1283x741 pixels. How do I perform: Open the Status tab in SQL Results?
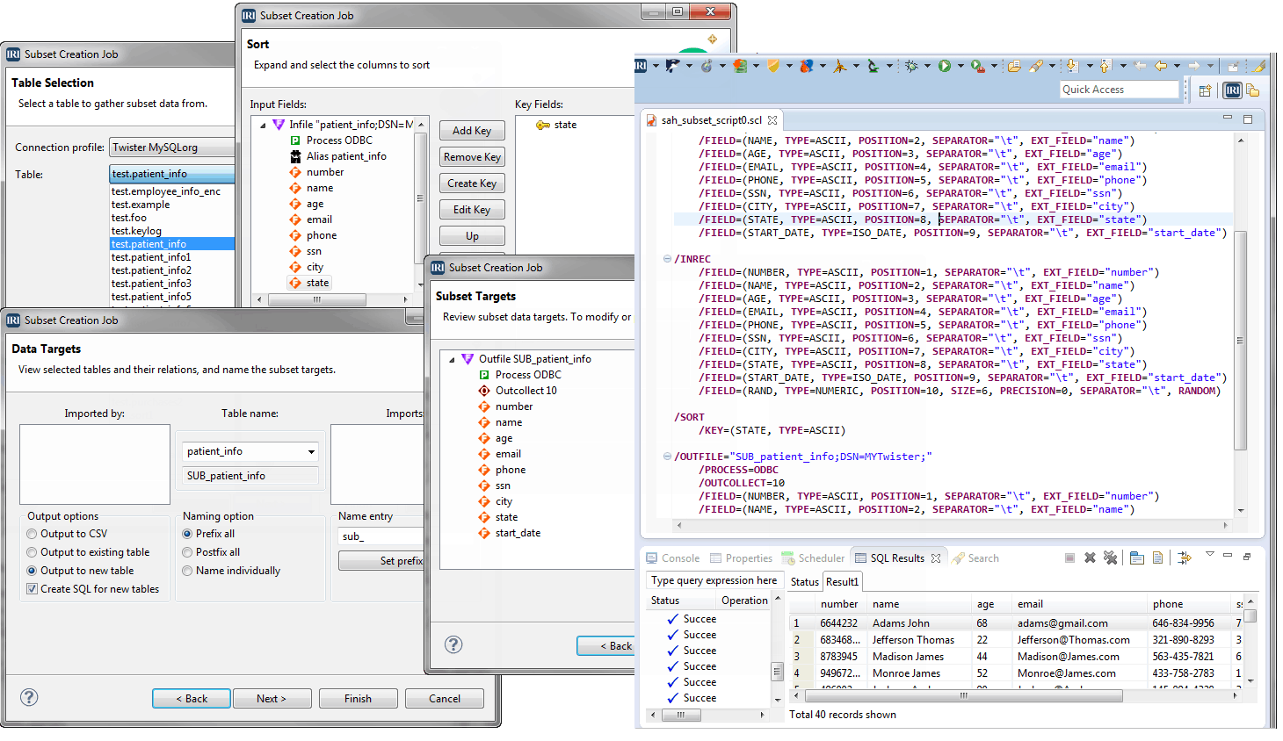(804, 582)
